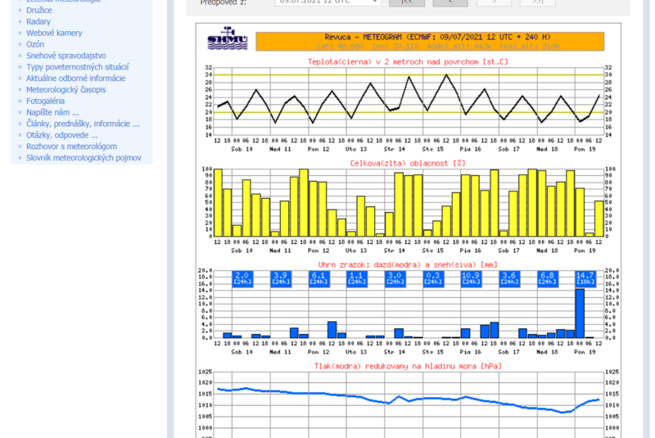This screenshot has width=655, height=438.
Task: Click the 3.6 [24h] precipitation label
Action: pos(509,278)
